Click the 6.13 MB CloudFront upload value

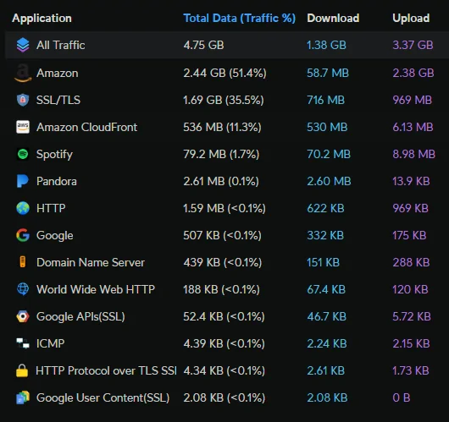413,127
